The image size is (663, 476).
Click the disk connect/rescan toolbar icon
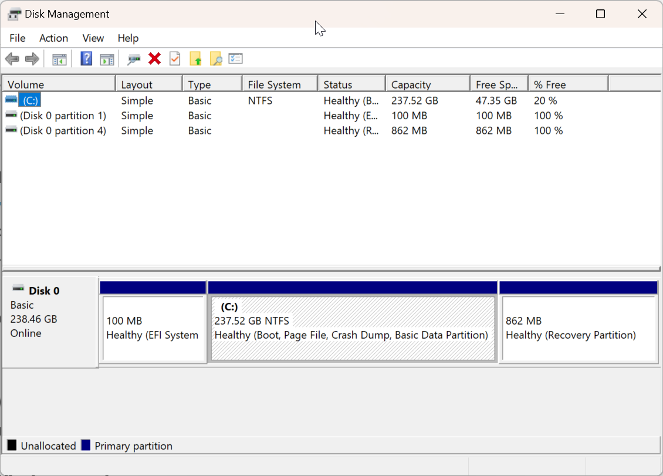tap(134, 59)
